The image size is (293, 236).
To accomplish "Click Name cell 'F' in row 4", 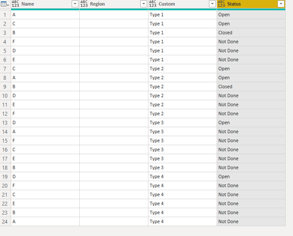I will coord(45,42).
